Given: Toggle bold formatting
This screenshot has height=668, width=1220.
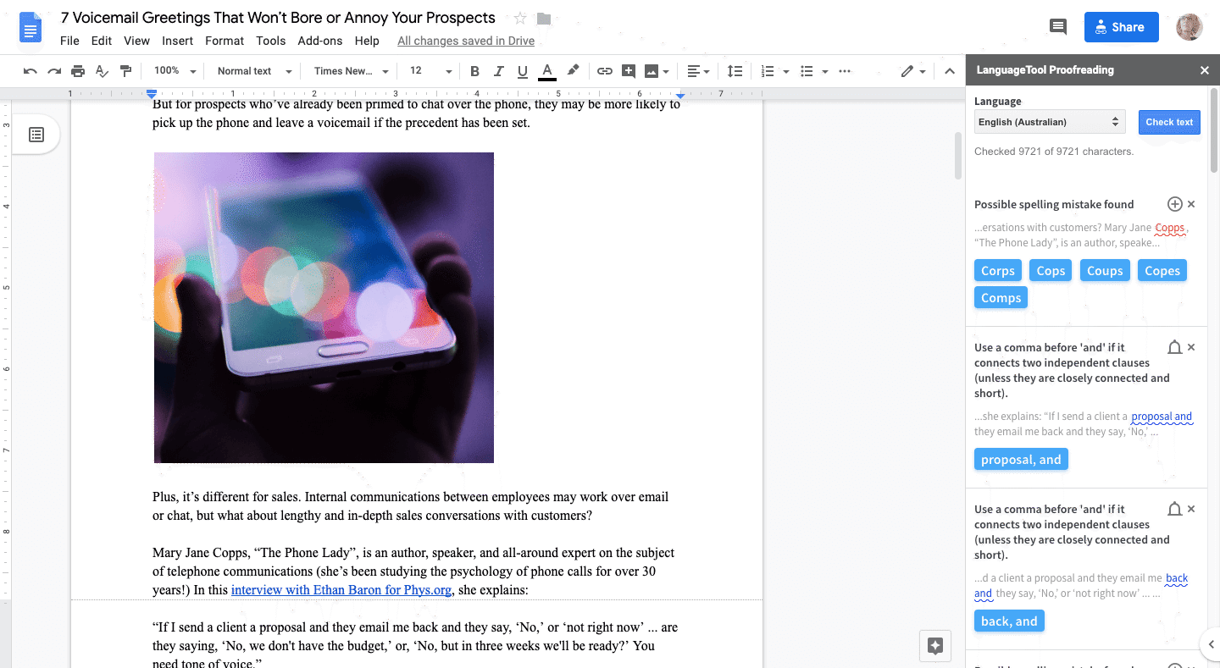Looking at the screenshot, I should coord(474,71).
